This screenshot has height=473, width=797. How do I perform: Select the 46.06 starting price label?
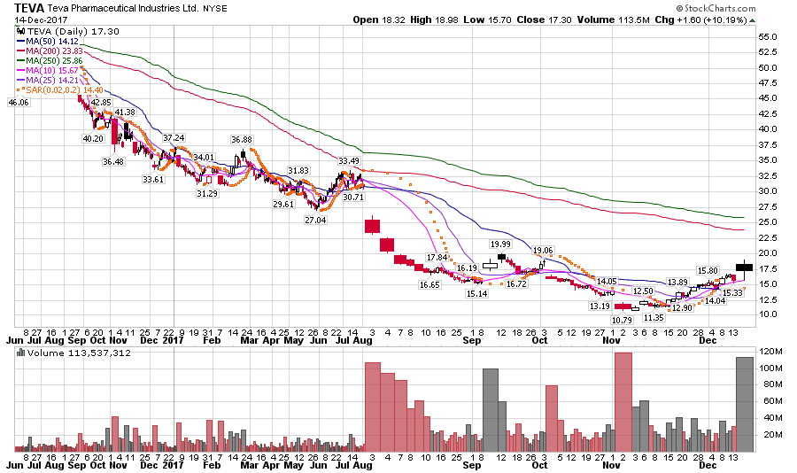pos(19,103)
